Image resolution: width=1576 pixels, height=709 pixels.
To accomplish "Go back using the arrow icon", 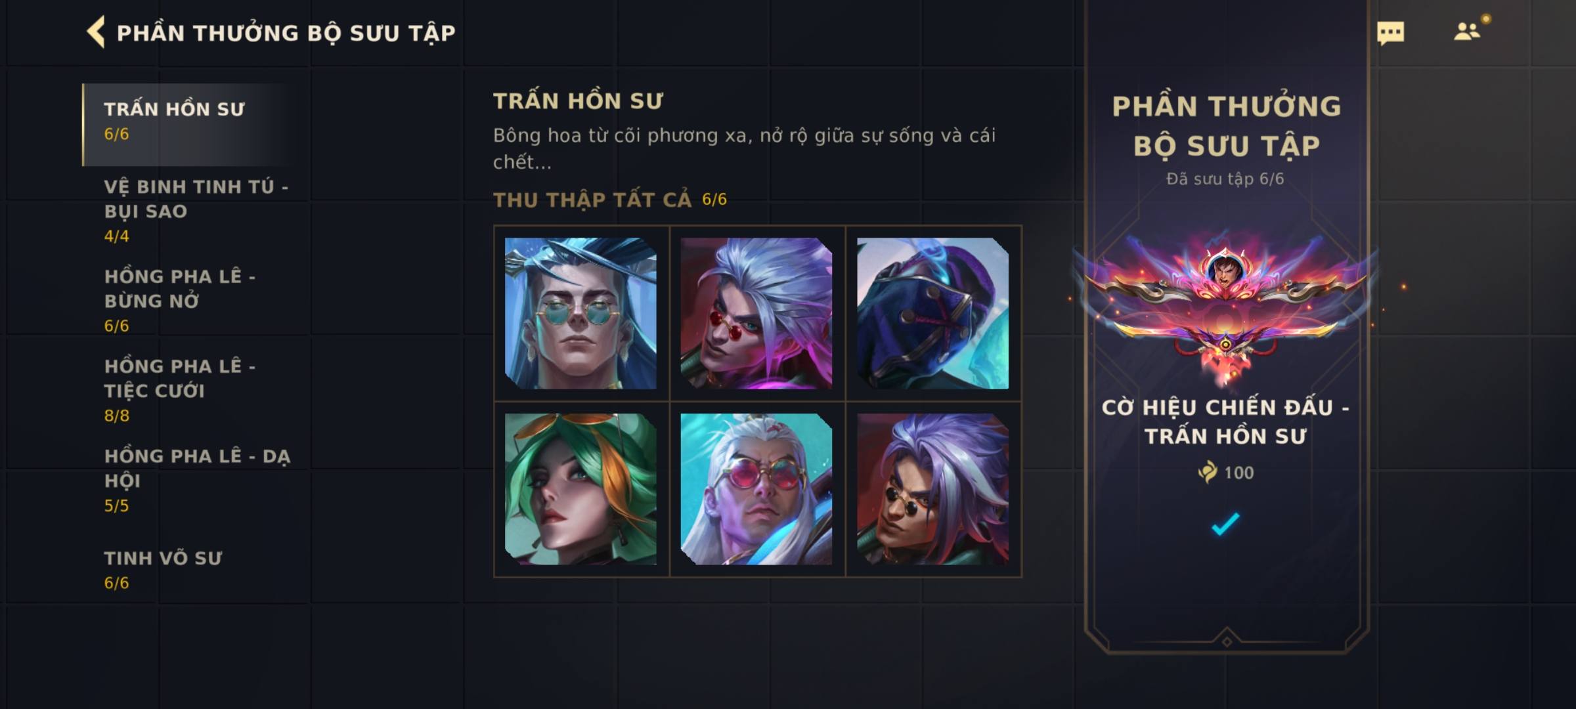I will click(96, 32).
